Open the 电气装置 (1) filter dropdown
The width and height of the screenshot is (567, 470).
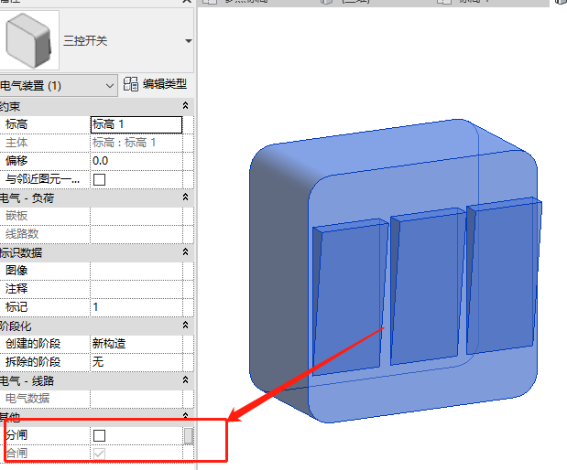[x=58, y=86]
